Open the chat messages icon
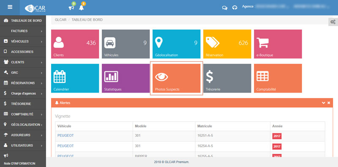Screen dimensions: 338x167 tap(225, 8)
